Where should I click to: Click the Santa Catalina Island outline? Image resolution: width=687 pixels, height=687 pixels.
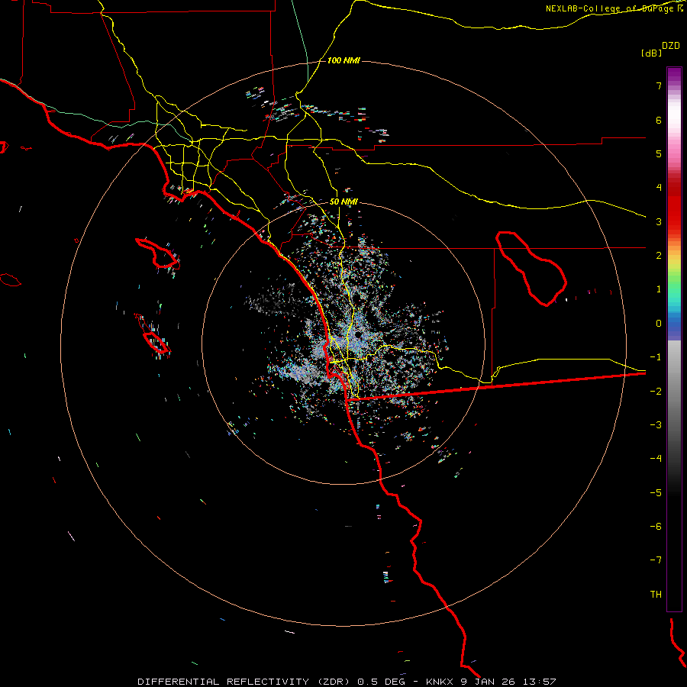pos(158,253)
